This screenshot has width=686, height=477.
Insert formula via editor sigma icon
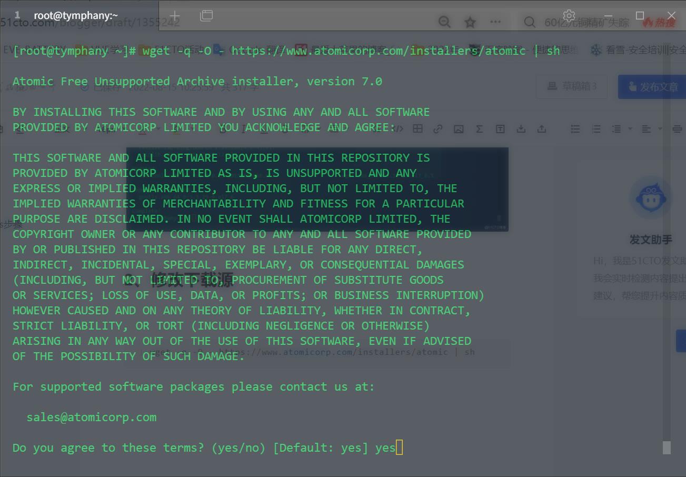(x=479, y=128)
